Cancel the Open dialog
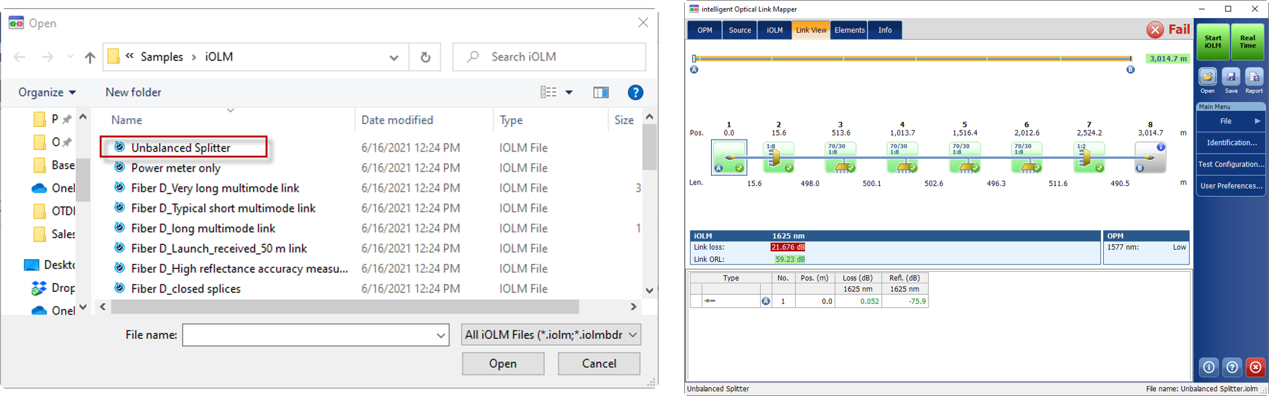The image size is (1269, 396). pyautogui.click(x=599, y=364)
